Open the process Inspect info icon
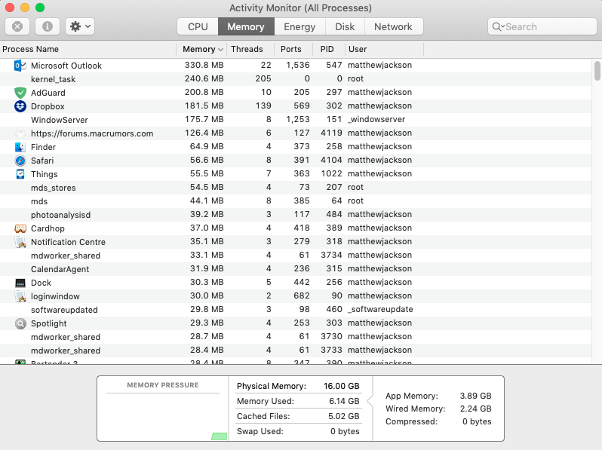This screenshot has width=602, height=450. [48, 26]
